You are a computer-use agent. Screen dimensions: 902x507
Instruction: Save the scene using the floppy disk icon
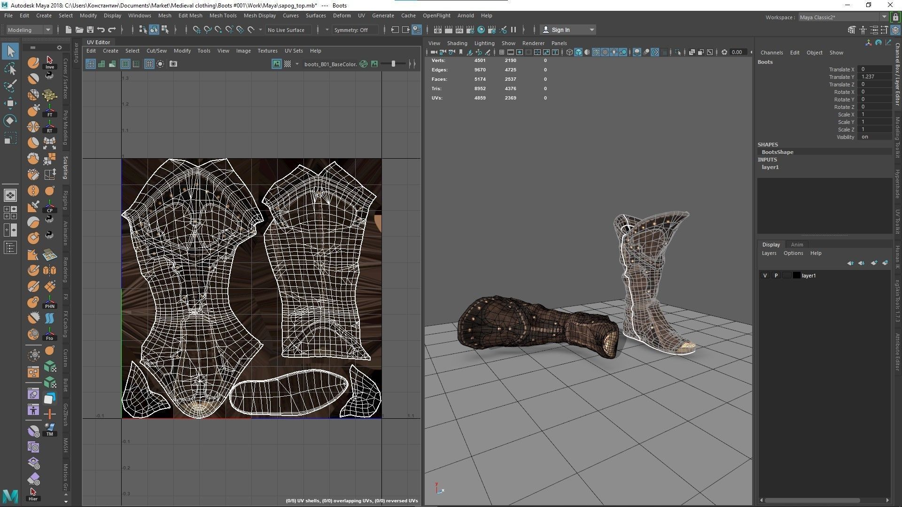point(90,30)
